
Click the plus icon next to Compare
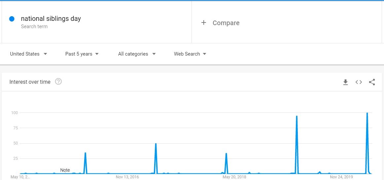pos(204,22)
